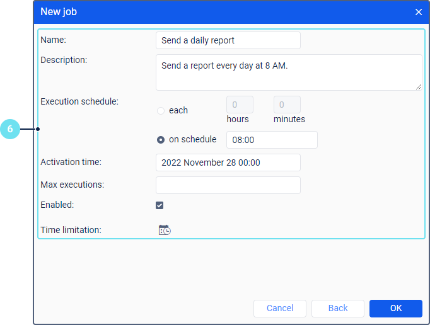Edit the schedule time 08:00 field
Screen dimensions: 430x325
(271, 140)
